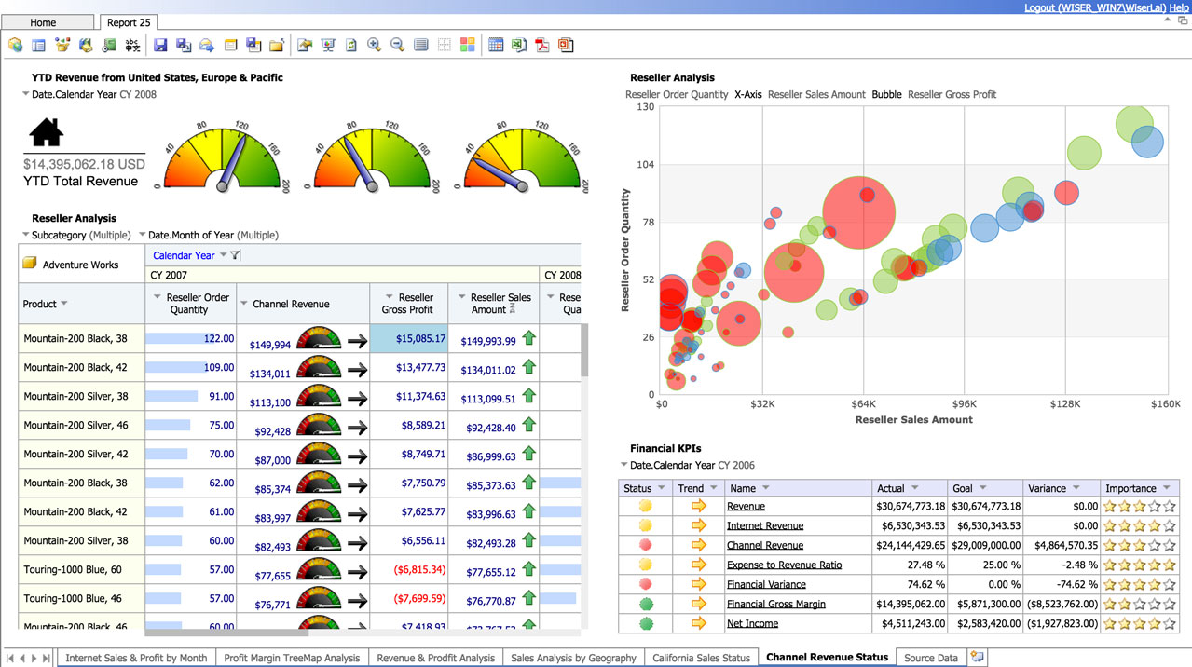Open a saved report from folder
Viewport: 1192px width, 667px height.
coord(278,44)
